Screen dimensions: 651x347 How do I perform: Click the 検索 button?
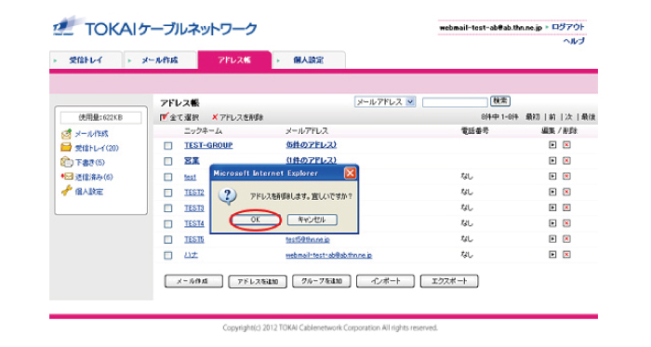[500, 100]
